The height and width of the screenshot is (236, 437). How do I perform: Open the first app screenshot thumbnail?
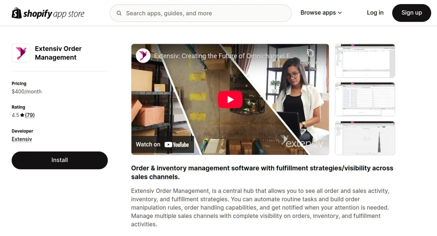pos(365,61)
